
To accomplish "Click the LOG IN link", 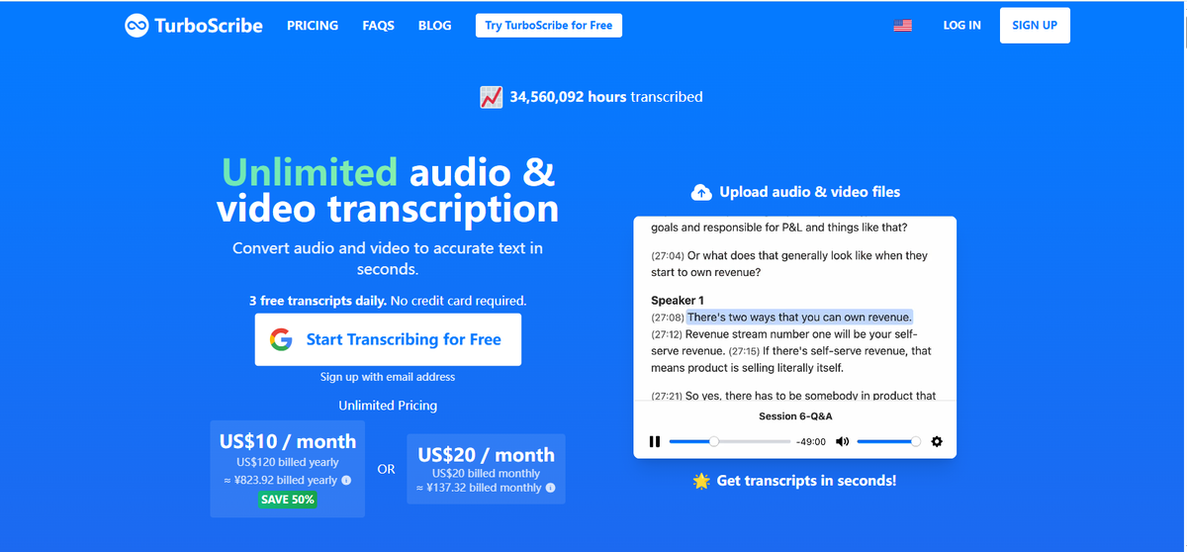I will (961, 26).
